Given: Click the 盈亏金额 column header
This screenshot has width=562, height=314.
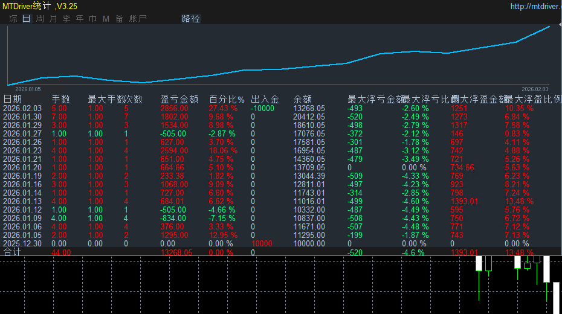Looking at the screenshot, I should (179, 99).
